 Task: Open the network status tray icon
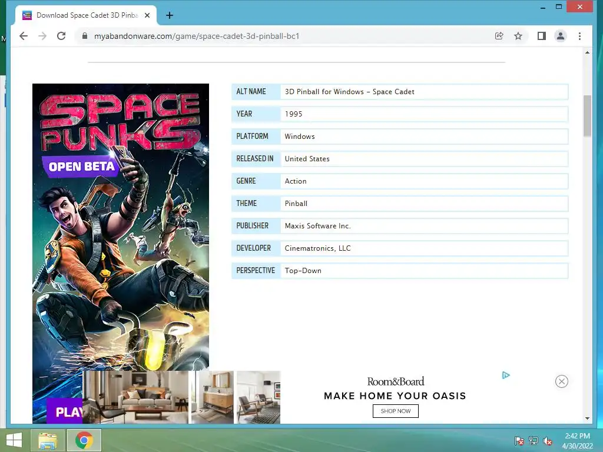coord(534,441)
